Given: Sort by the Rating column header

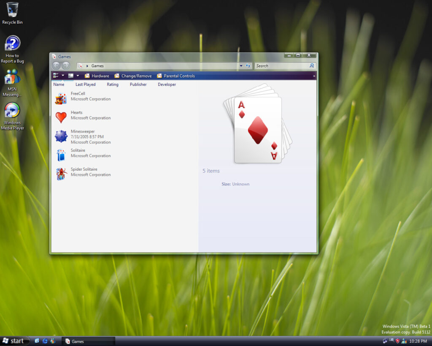Looking at the screenshot, I should point(112,84).
